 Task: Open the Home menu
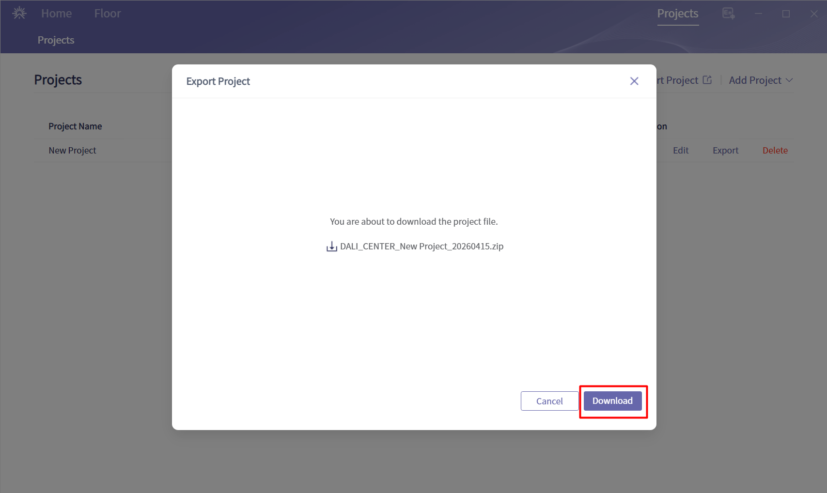click(x=56, y=14)
